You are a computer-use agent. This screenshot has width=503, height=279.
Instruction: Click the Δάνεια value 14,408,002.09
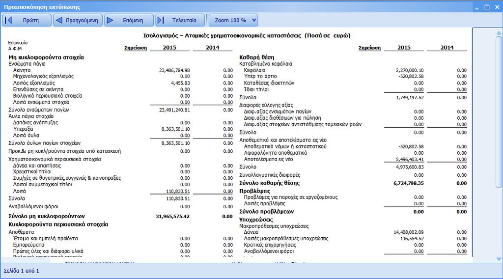click(x=408, y=232)
